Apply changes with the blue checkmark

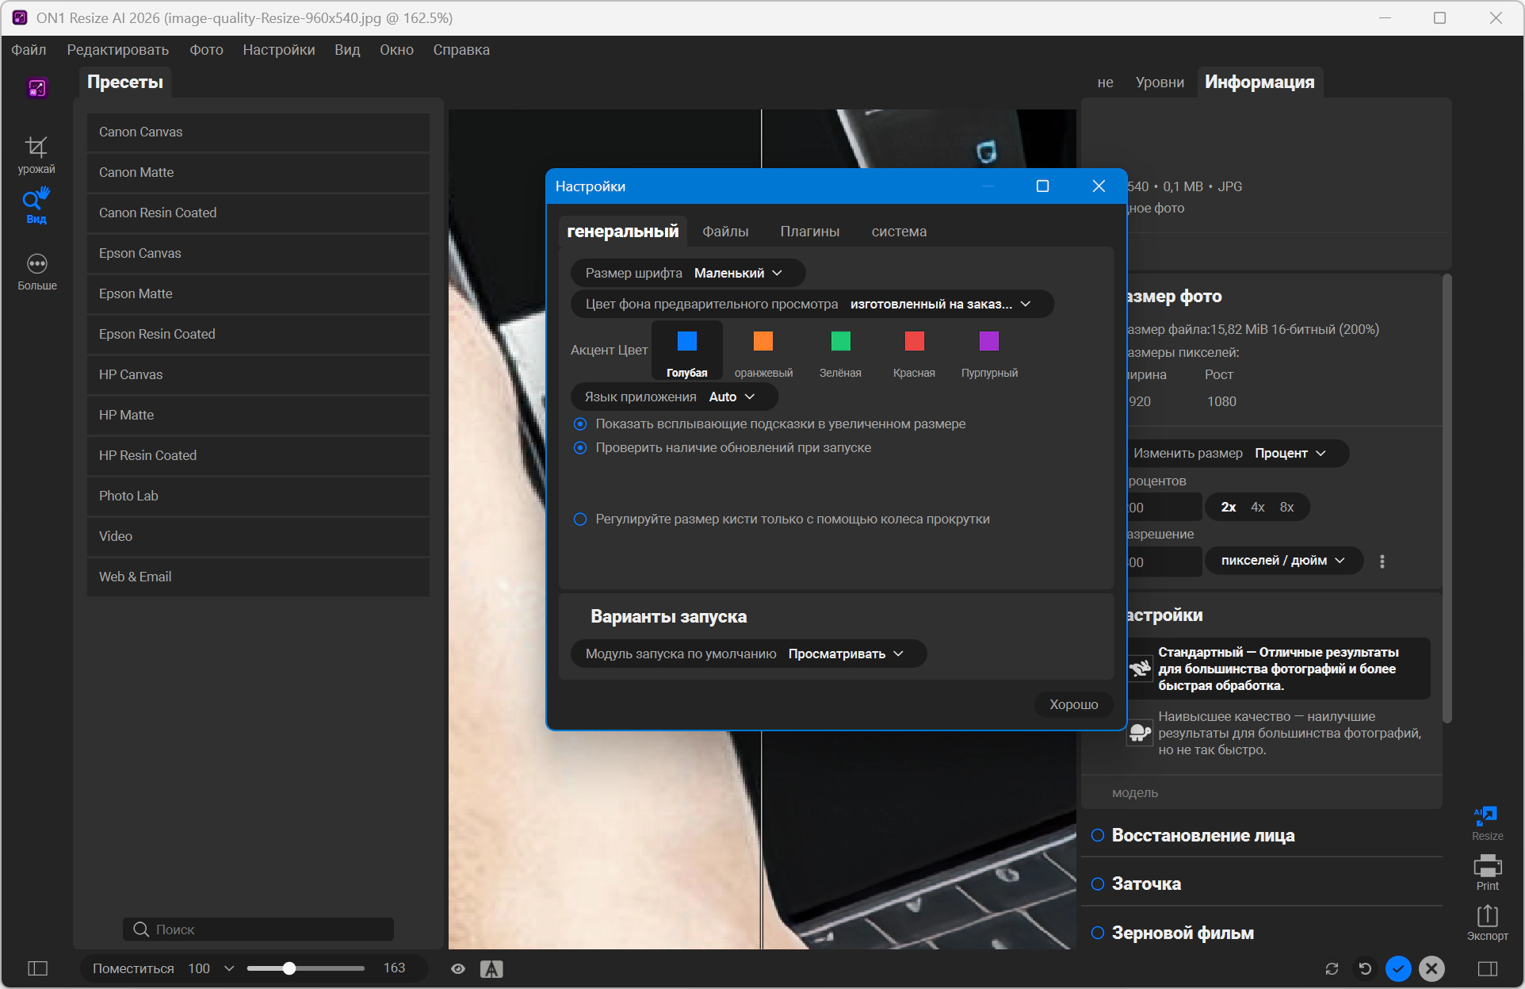[1398, 968]
